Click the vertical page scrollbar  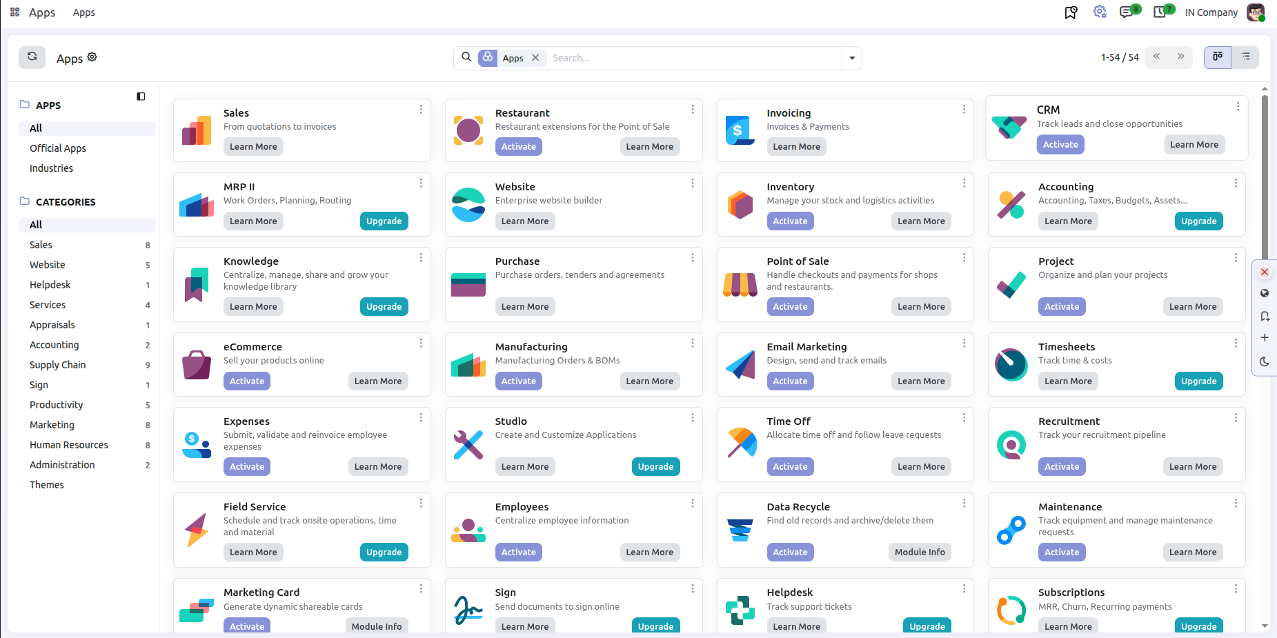[x=1265, y=176]
